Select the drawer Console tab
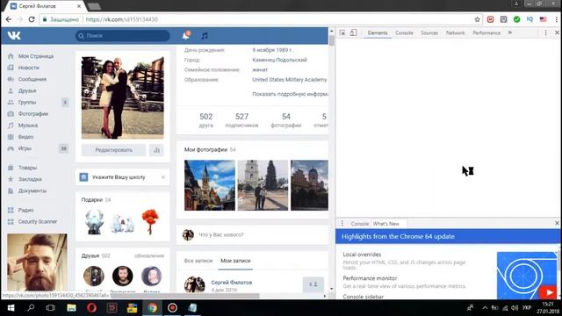The width and height of the screenshot is (562, 316). 359,224
